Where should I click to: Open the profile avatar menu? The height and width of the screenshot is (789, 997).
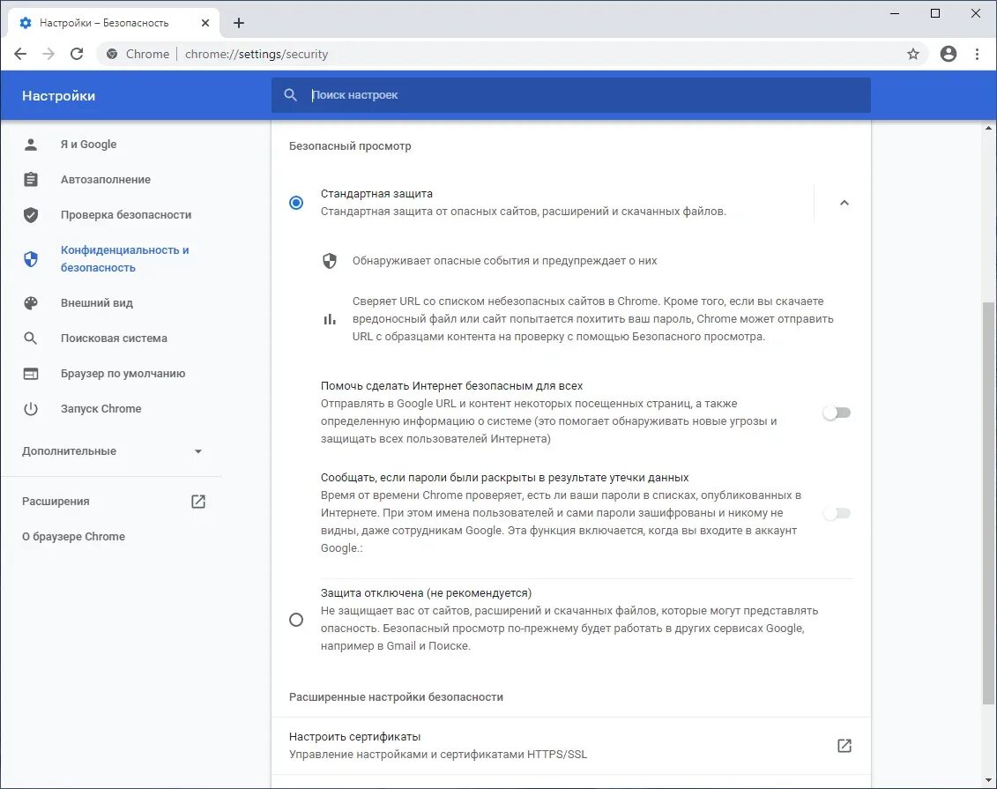click(x=948, y=54)
